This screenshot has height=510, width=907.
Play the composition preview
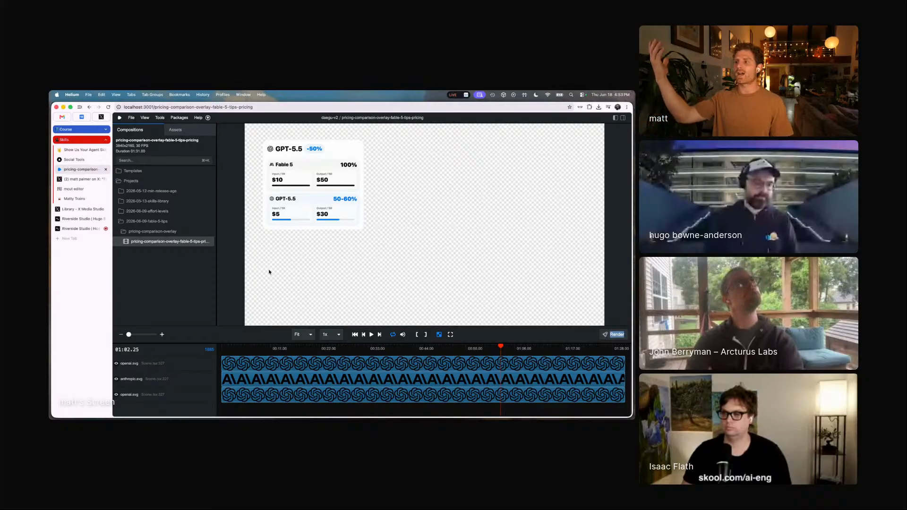click(371, 334)
